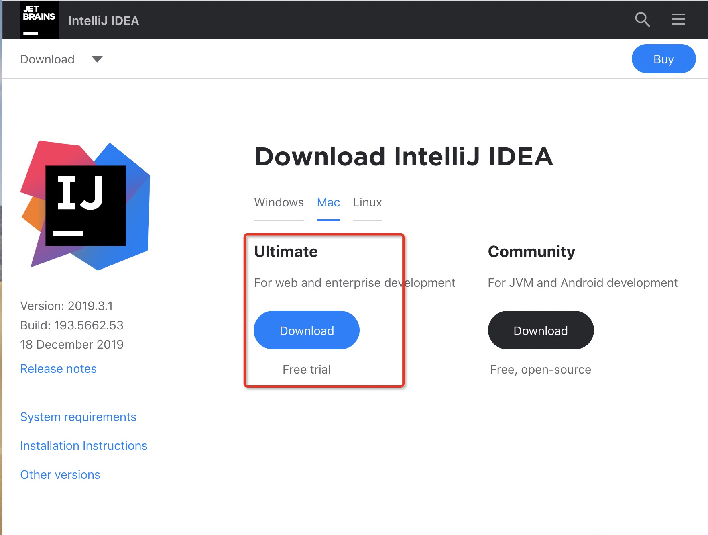Click the IntelliJ IDEA IJ logo image
The height and width of the screenshot is (535, 708).
85,205
